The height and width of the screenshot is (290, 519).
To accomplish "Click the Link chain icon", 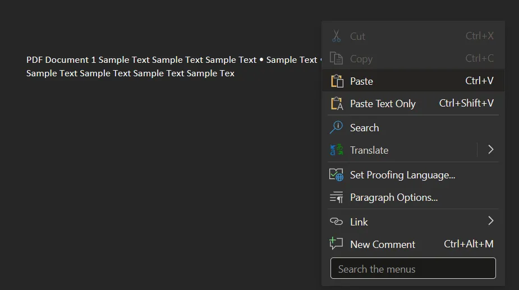I will click(x=337, y=222).
